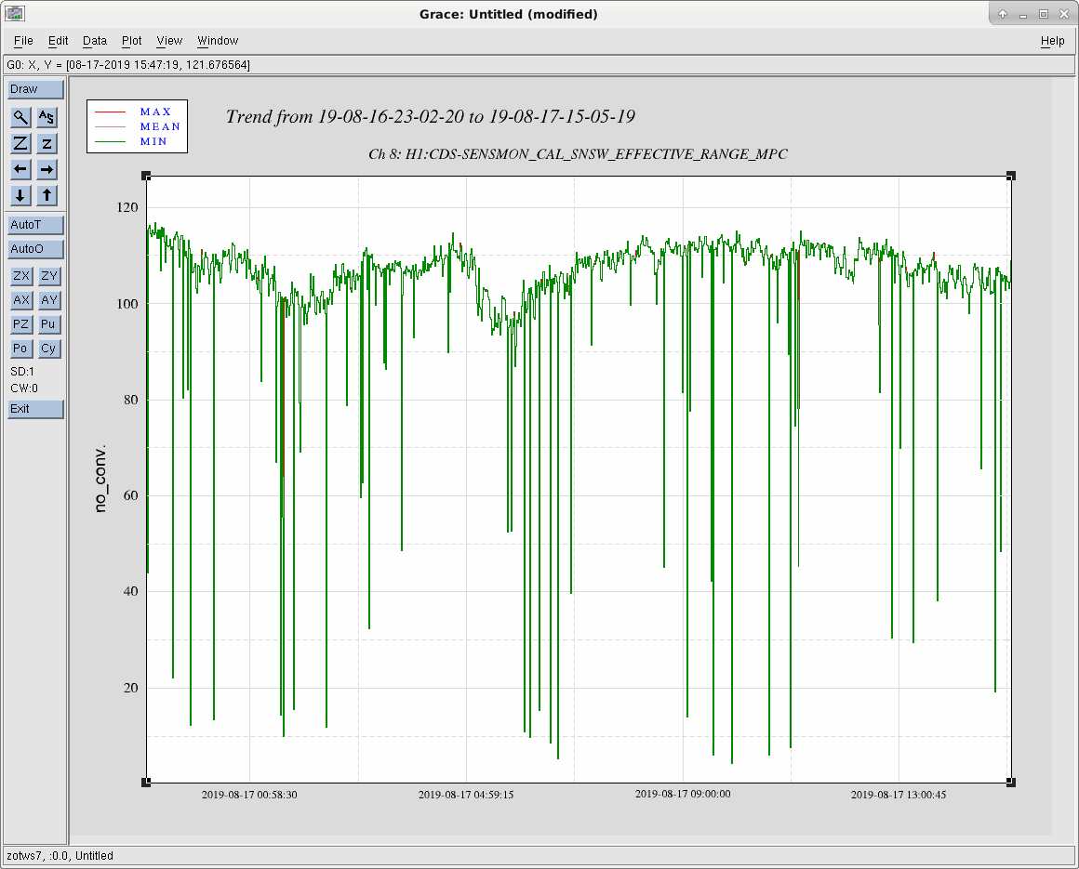Click the 2019-08-17 00:58:30 tick label
Screen dimensions: 1079x869
point(249,794)
